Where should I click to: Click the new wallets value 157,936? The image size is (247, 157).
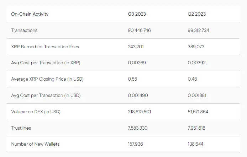point(136,144)
